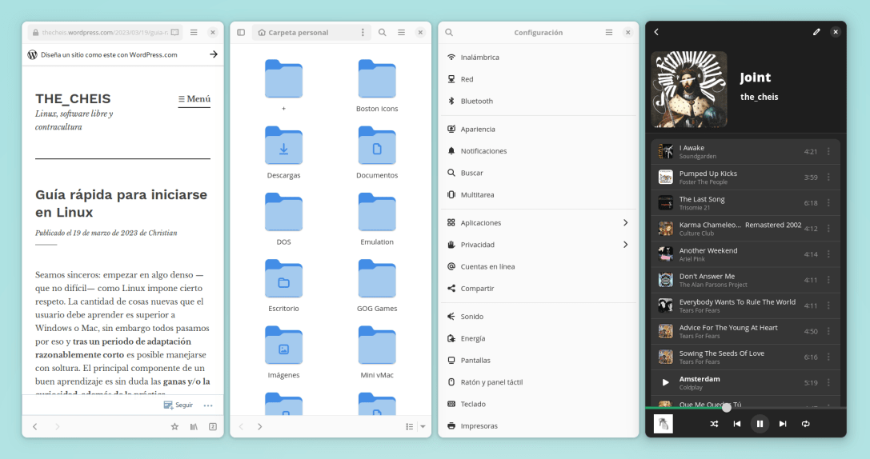Open the Carpeta personal path options menu

point(363,32)
